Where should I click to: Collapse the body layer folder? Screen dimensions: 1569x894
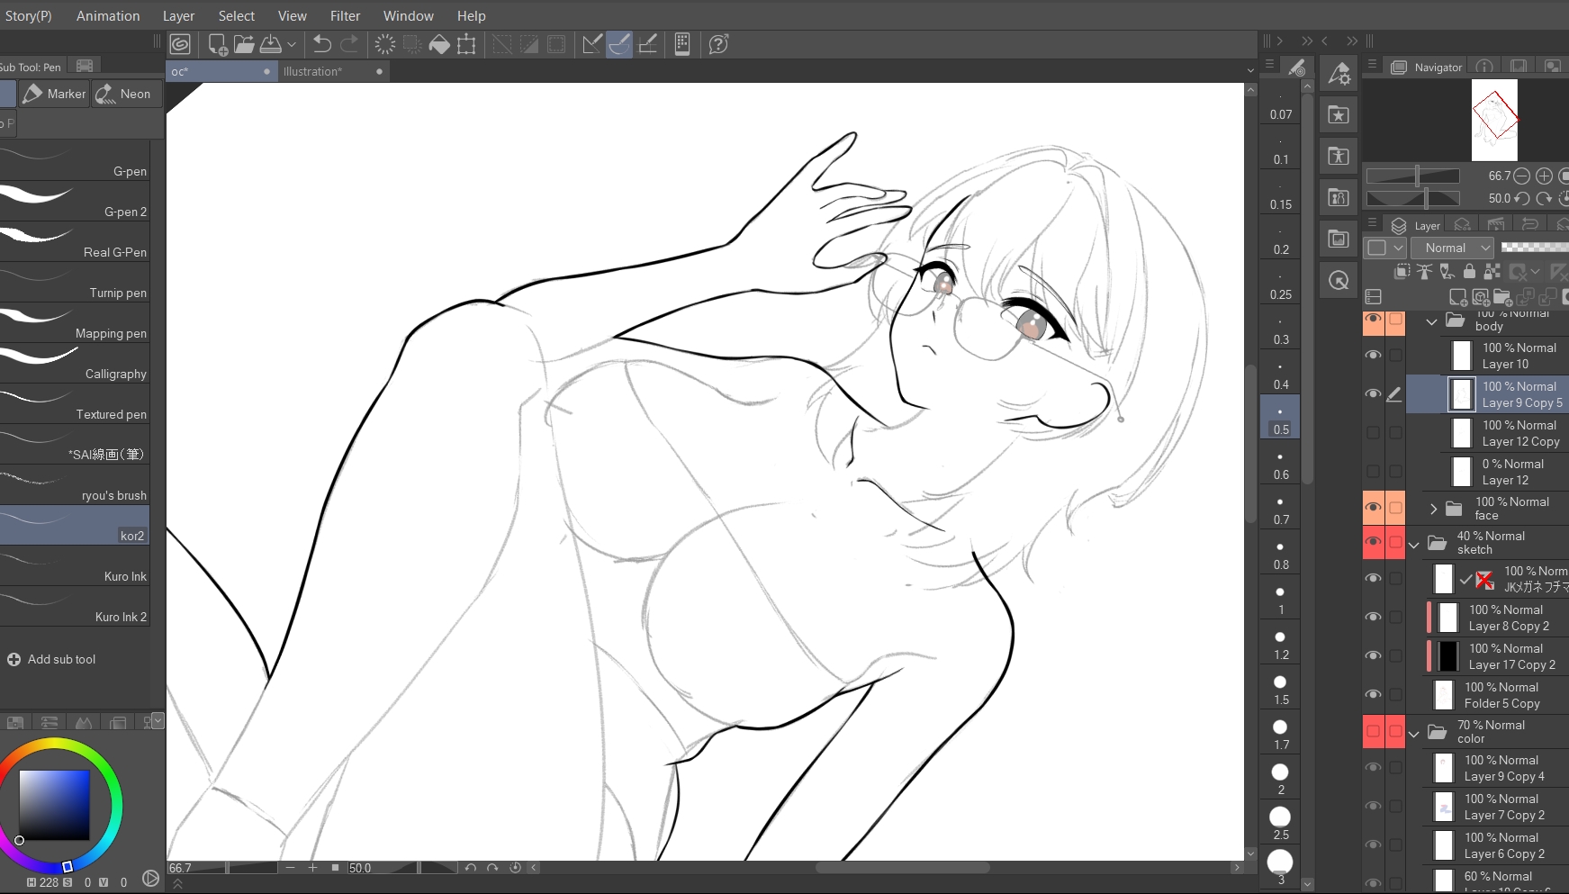coord(1431,321)
